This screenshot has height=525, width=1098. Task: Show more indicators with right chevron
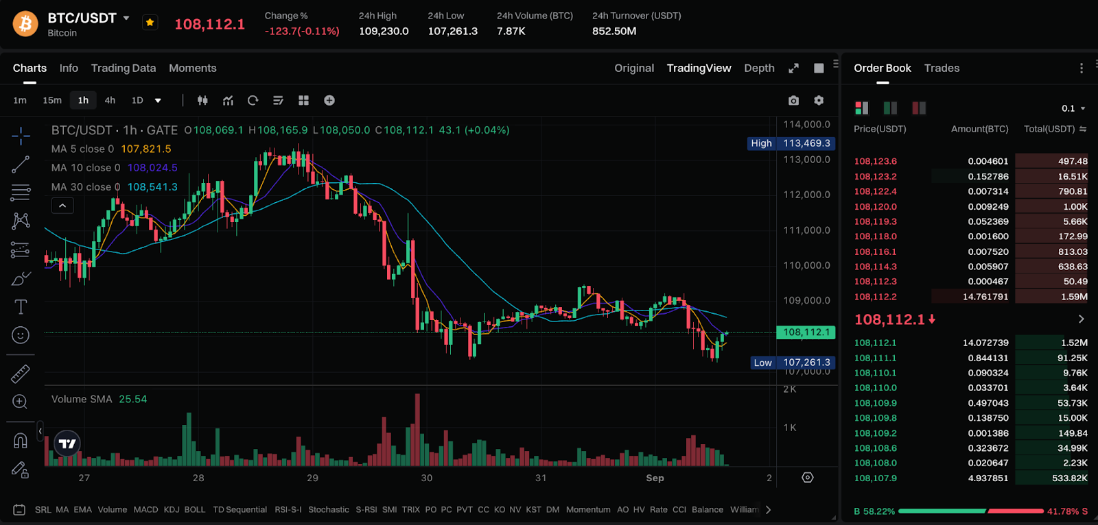(769, 509)
